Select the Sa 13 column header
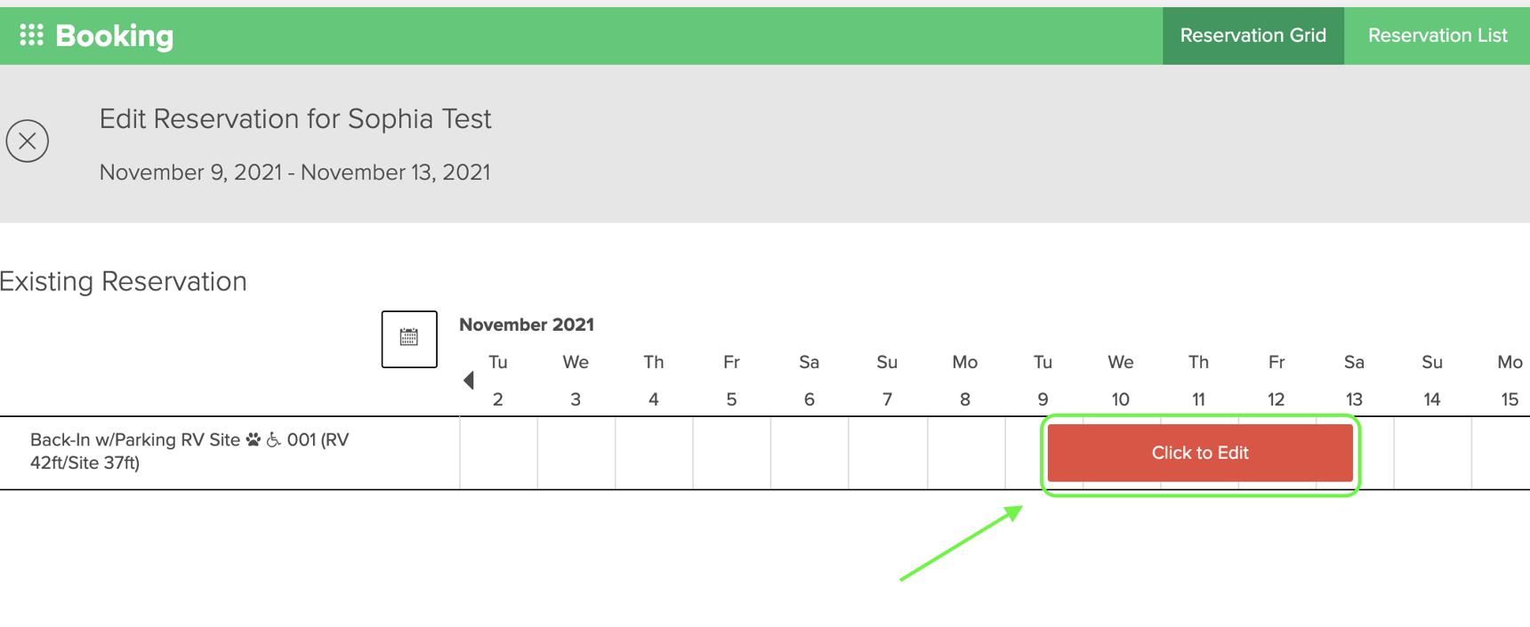 point(1354,380)
